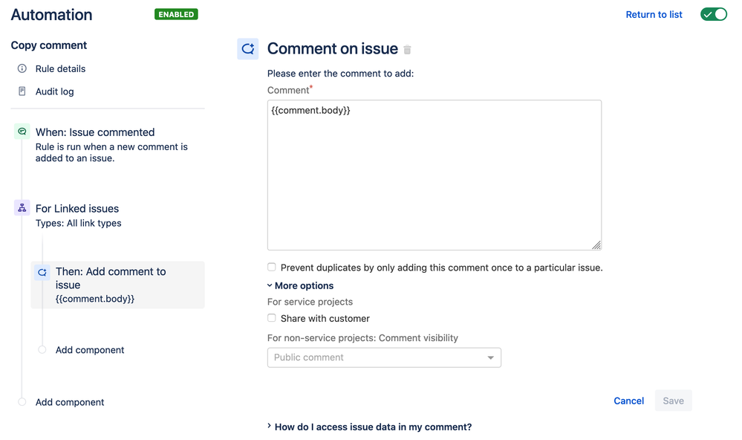Click the trash icon beside Comment on issue
This screenshot has width=742, height=440.
(407, 50)
